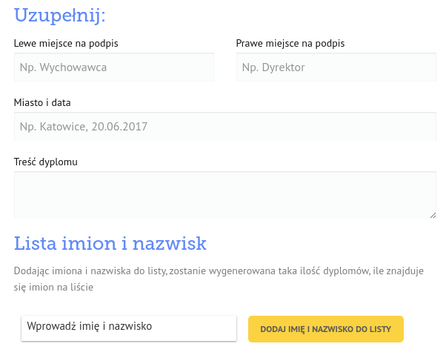Click the text się imion na liście
The height and width of the screenshot is (358, 443).
53,287
